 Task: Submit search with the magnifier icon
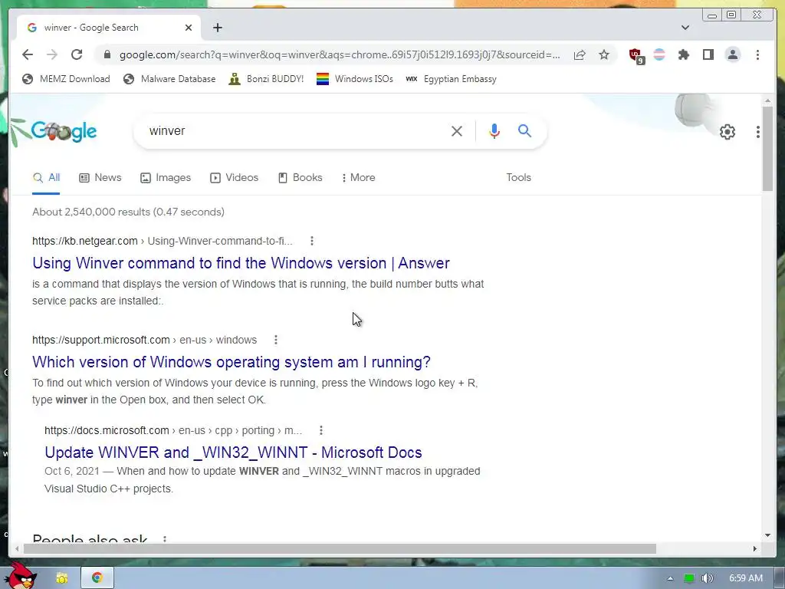pos(524,130)
